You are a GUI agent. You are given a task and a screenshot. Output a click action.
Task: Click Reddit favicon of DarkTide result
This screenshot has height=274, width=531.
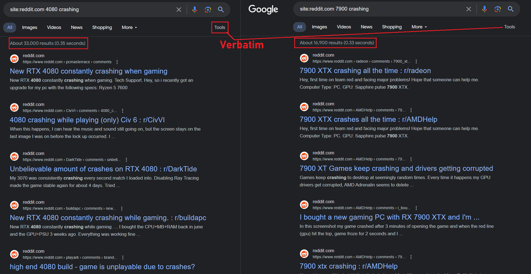click(14, 157)
